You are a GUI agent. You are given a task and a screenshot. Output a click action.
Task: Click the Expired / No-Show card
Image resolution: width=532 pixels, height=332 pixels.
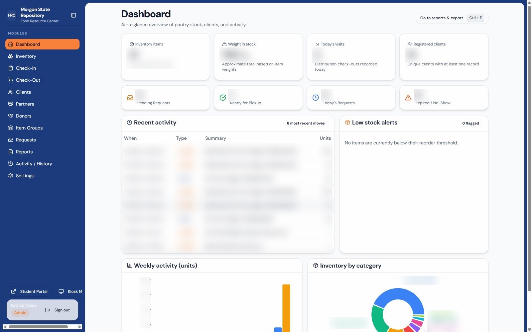[x=444, y=98]
